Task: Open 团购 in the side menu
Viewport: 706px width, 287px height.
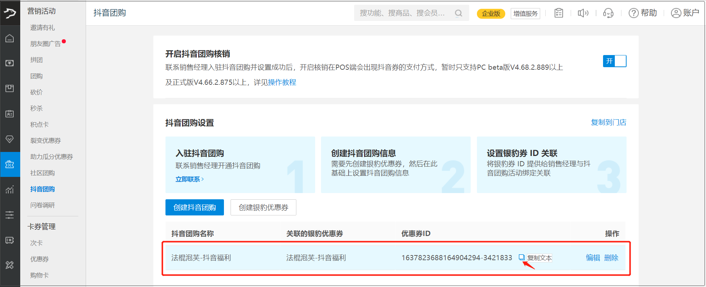Action: click(36, 76)
